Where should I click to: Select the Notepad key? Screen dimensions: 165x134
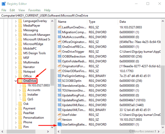[x=29, y=72]
